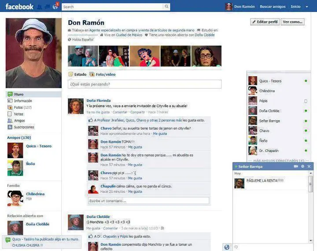The image size is (317, 251).
Task: Click Escribe un comentario field
Action: (x=149, y=201)
